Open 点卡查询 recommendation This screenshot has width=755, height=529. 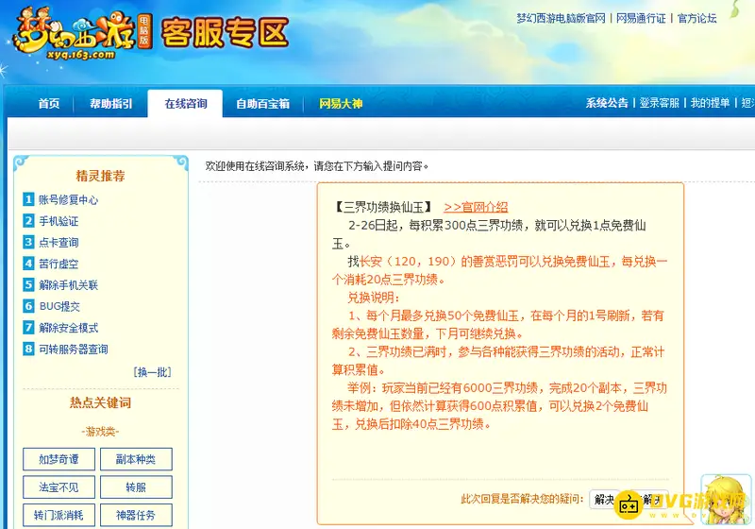point(59,243)
